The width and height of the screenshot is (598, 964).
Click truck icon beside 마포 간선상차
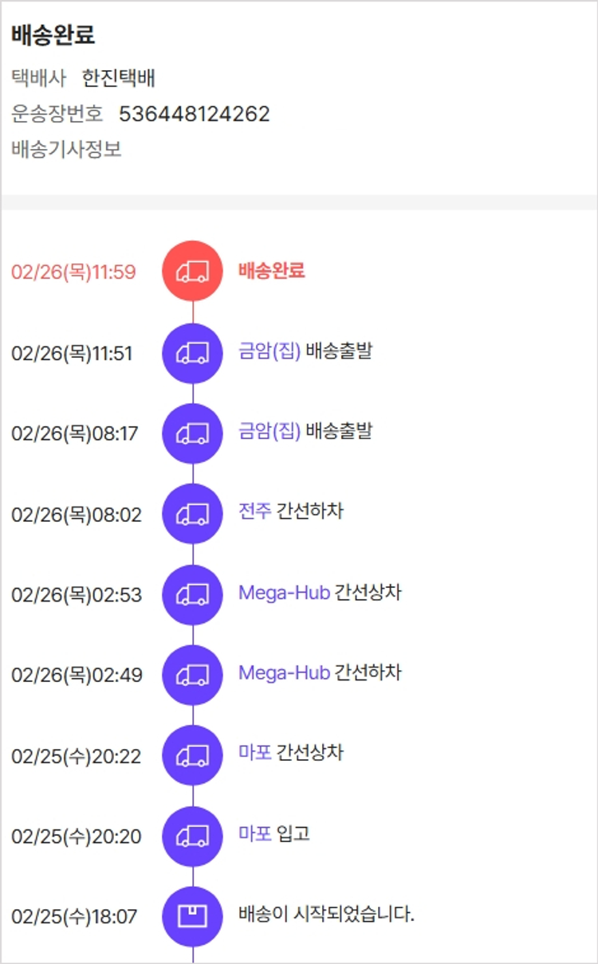pyautogui.click(x=192, y=755)
